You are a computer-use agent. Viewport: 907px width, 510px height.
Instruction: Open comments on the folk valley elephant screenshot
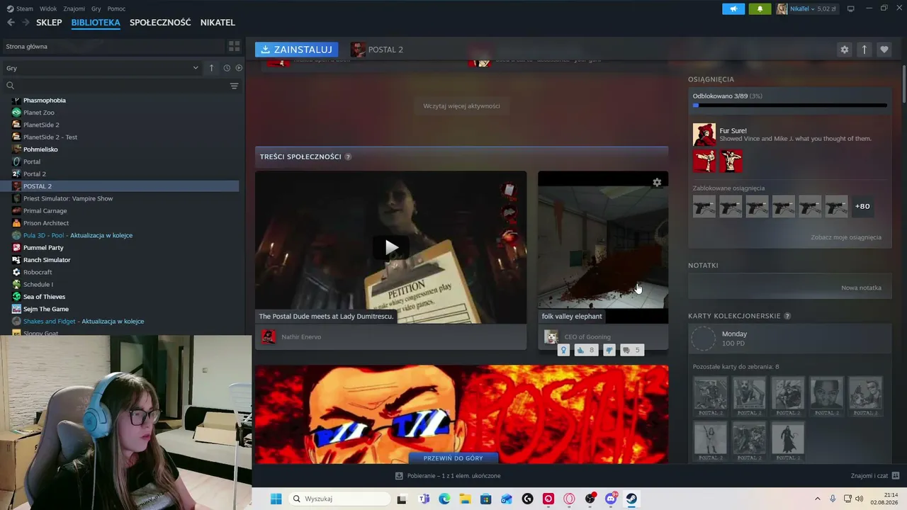631,350
